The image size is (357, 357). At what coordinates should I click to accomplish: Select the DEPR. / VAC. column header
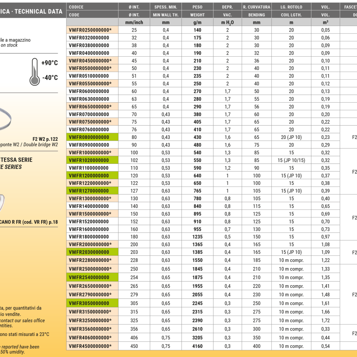pyautogui.click(x=227, y=11)
